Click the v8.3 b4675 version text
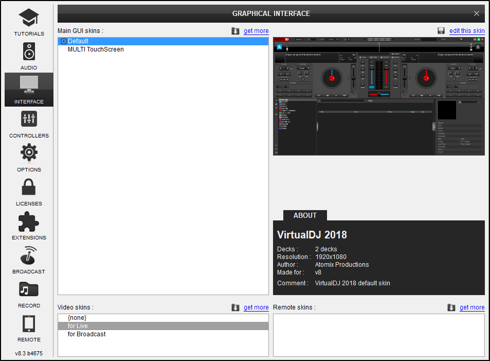Viewport: 490px width, 361px height. click(x=29, y=353)
